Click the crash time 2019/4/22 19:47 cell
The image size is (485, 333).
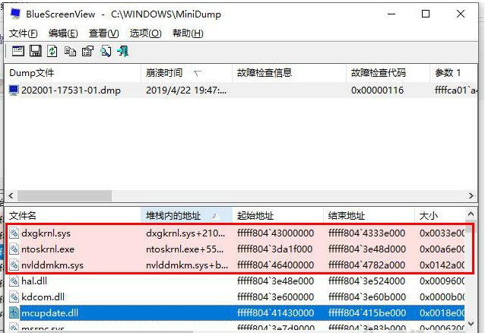point(186,90)
